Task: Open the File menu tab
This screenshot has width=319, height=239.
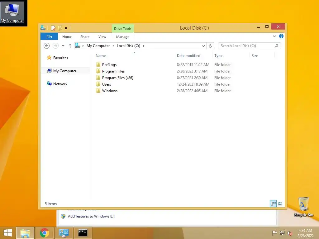Action: 49,36
